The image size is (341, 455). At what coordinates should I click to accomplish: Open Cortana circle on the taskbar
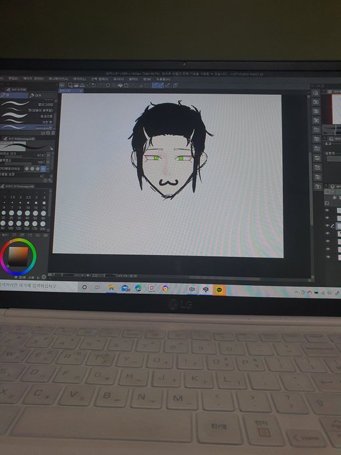(x=84, y=287)
